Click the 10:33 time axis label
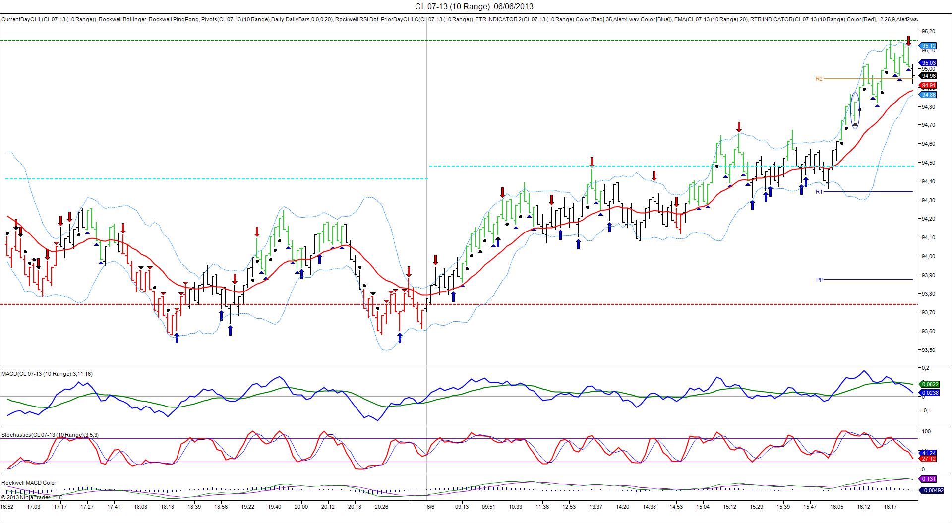 [x=515, y=507]
